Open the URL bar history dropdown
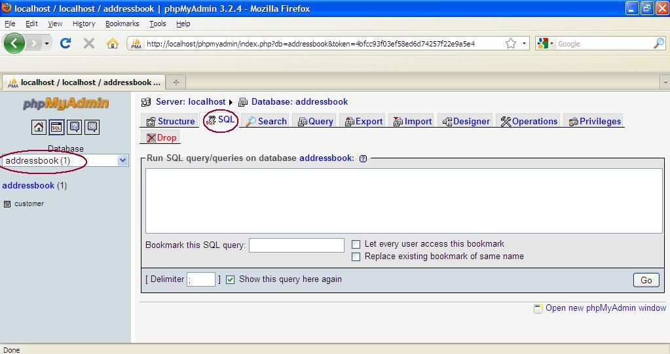 (524, 44)
